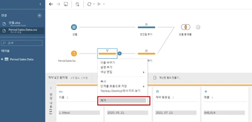This screenshot has height=122, width=252.
Task: Select the 년월.xlsx connection
Action: coord(22,24)
